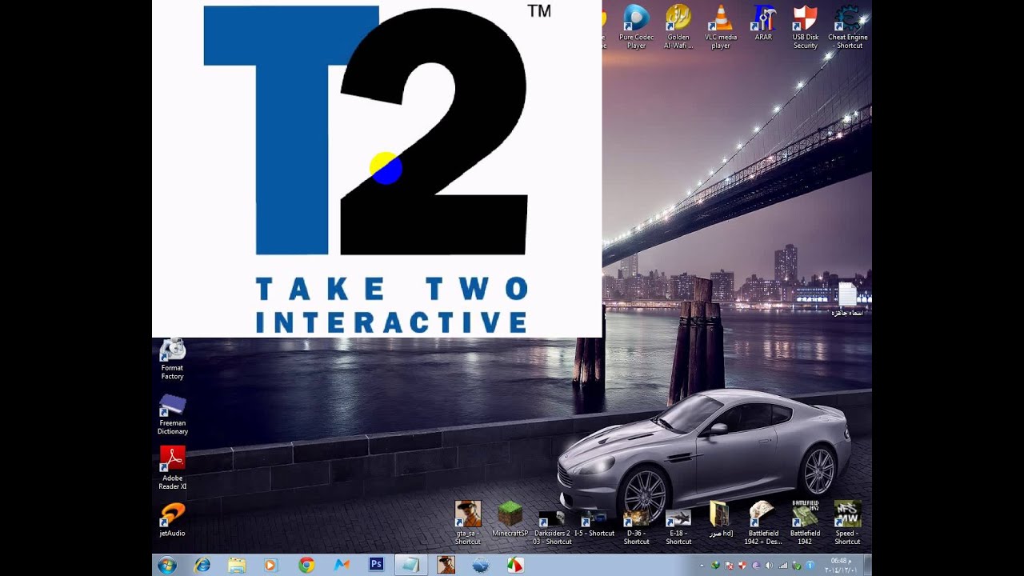Open Windows Media Player taskbar icon
Viewport: 1024px width, 576px height.
pyautogui.click(x=270, y=565)
